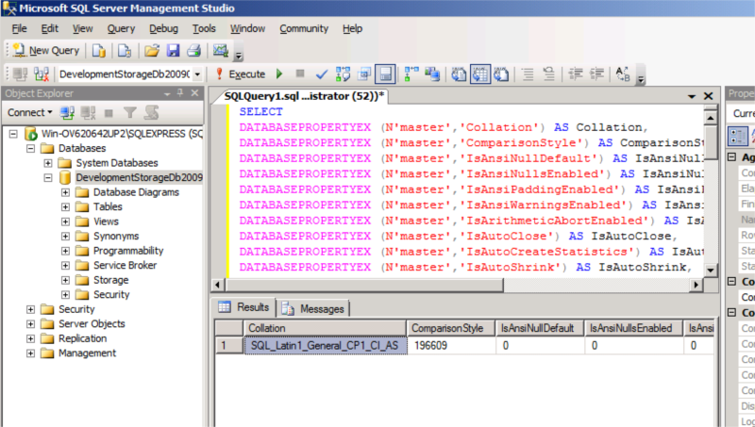The width and height of the screenshot is (755, 427).
Task: Expand the Tables folder node
Action: [x=65, y=206]
